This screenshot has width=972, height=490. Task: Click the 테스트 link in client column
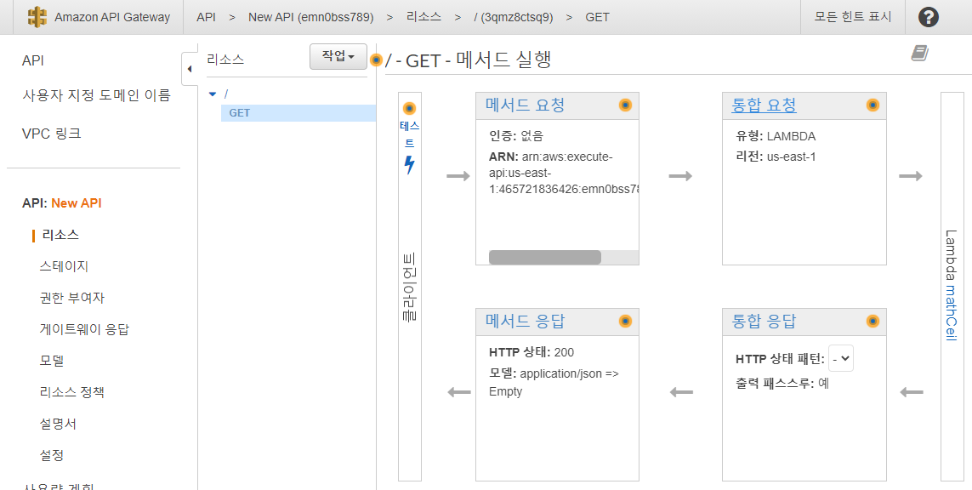(x=409, y=134)
